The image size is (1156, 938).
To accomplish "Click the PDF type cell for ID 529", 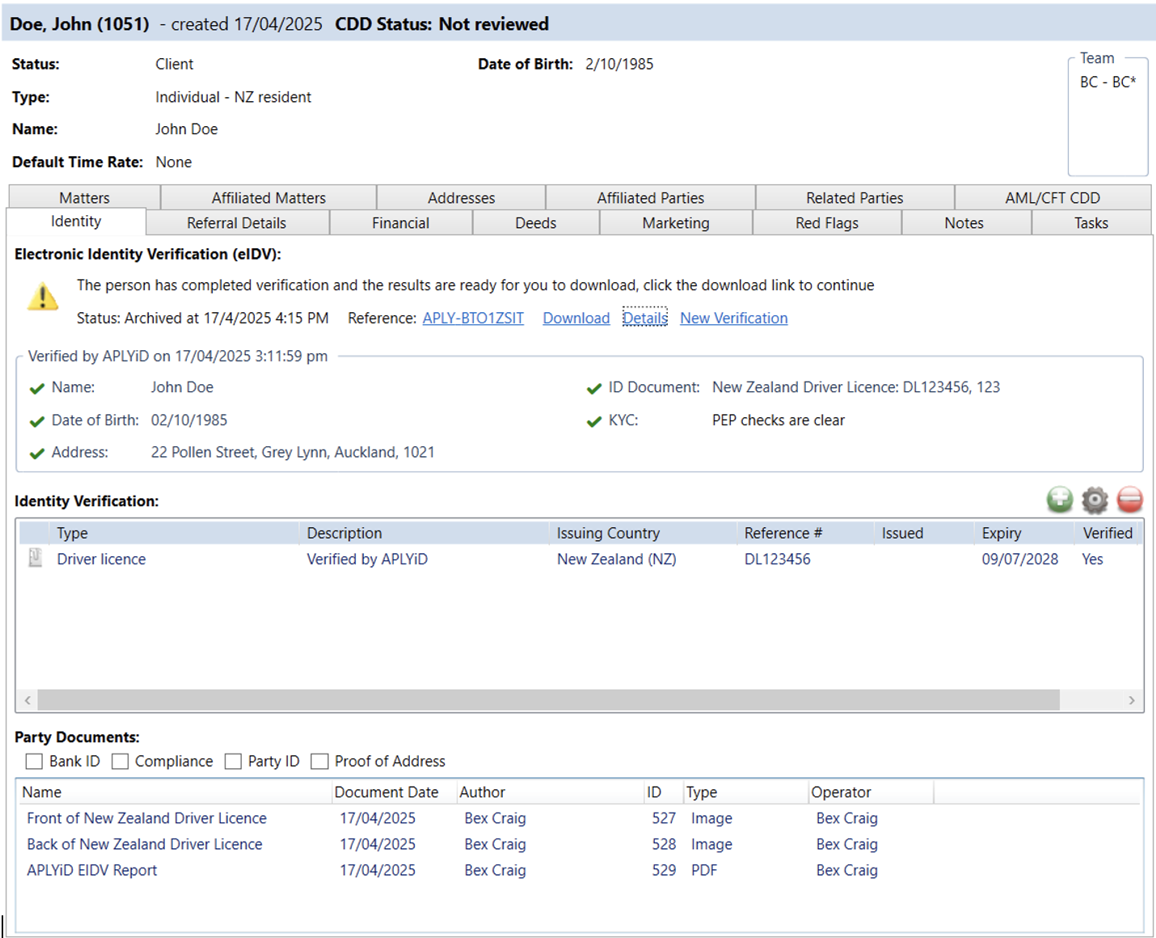I will (703, 870).
